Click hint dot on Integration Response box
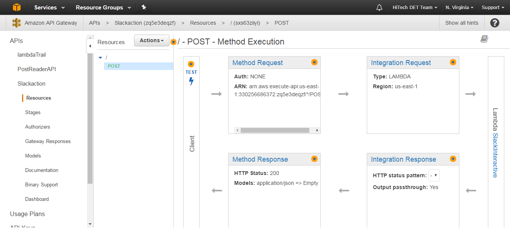The height and width of the screenshot is (229, 510). (453, 159)
